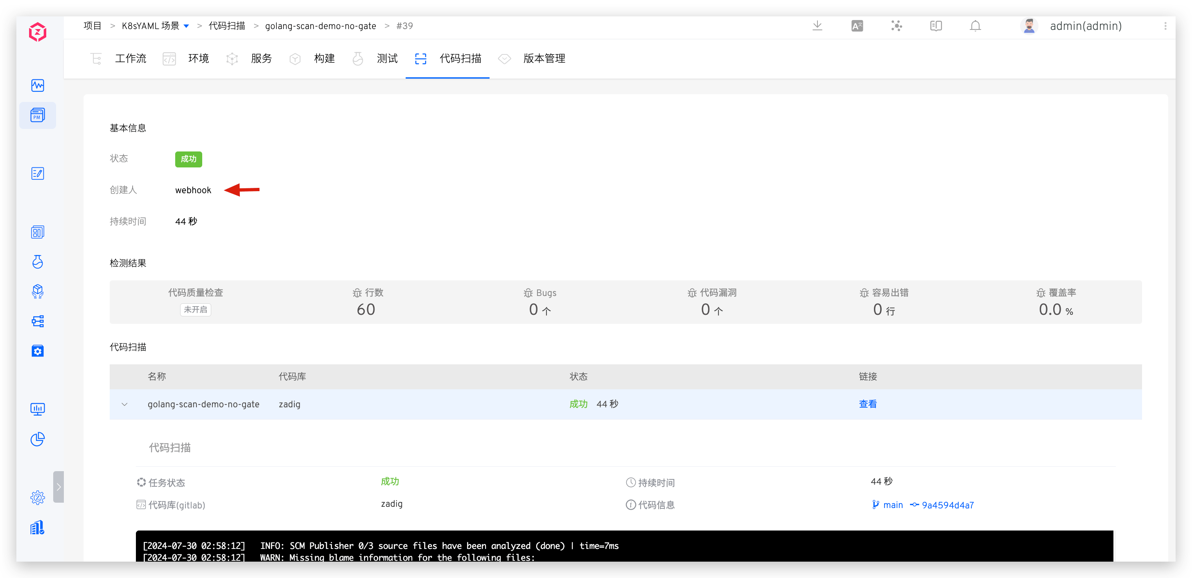Click the notification bell icon
The width and height of the screenshot is (1192, 578).
click(x=975, y=26)
